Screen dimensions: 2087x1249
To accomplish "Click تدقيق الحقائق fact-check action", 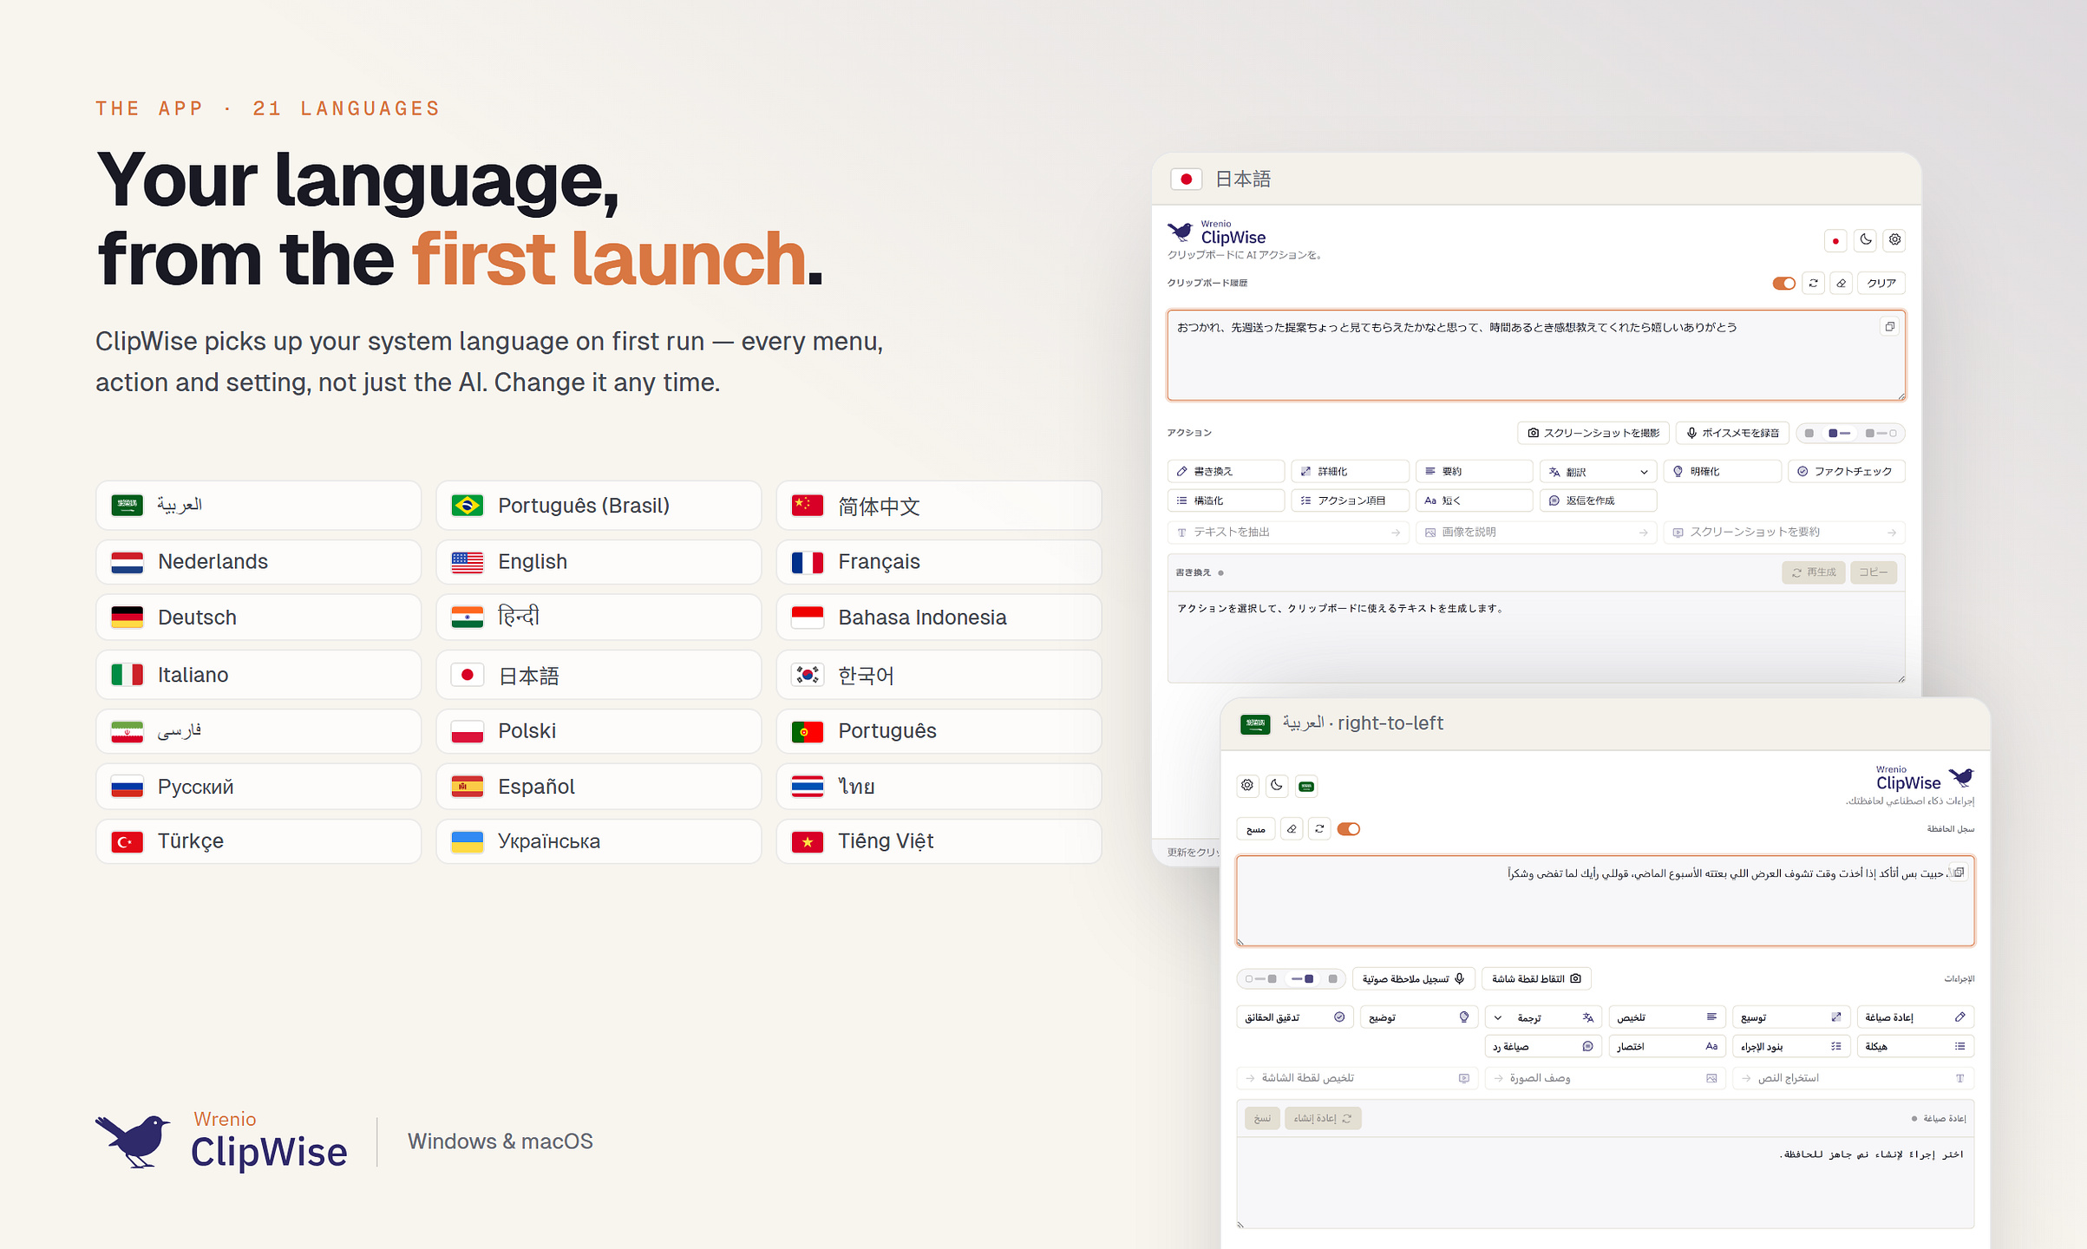I will pos(1294,1017).
